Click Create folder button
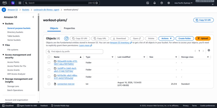The height and width of the screenshot is (108, 217). (185, 38)
